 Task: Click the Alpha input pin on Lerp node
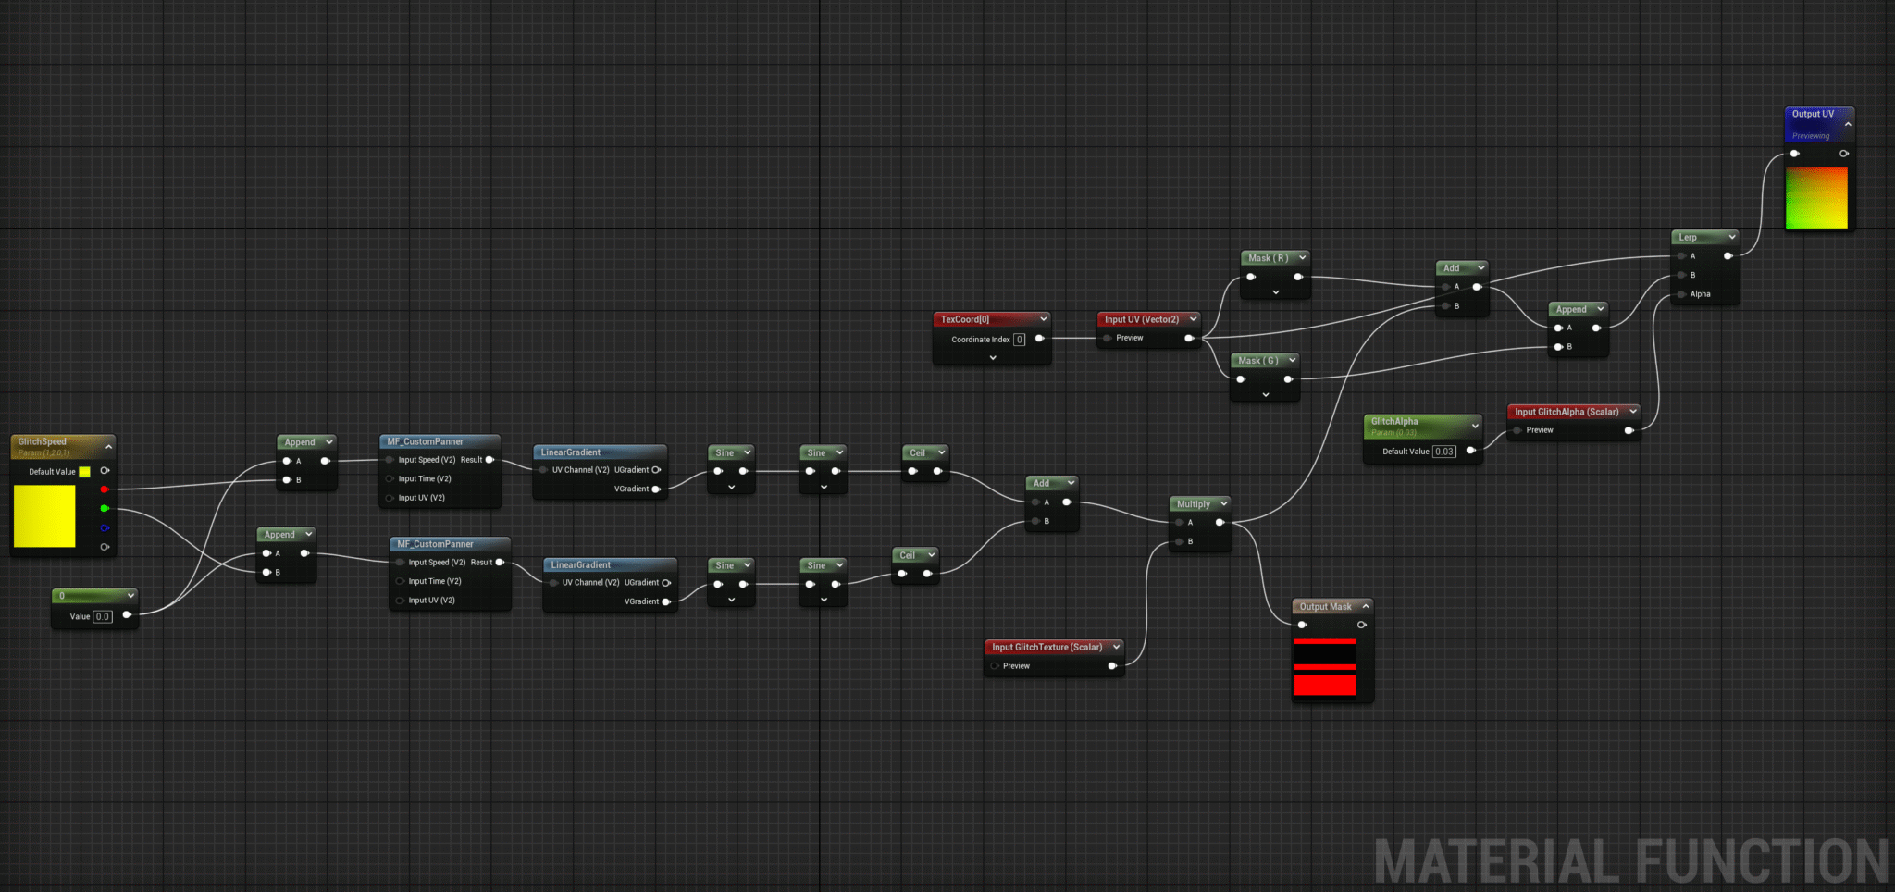click(1681, 294)
